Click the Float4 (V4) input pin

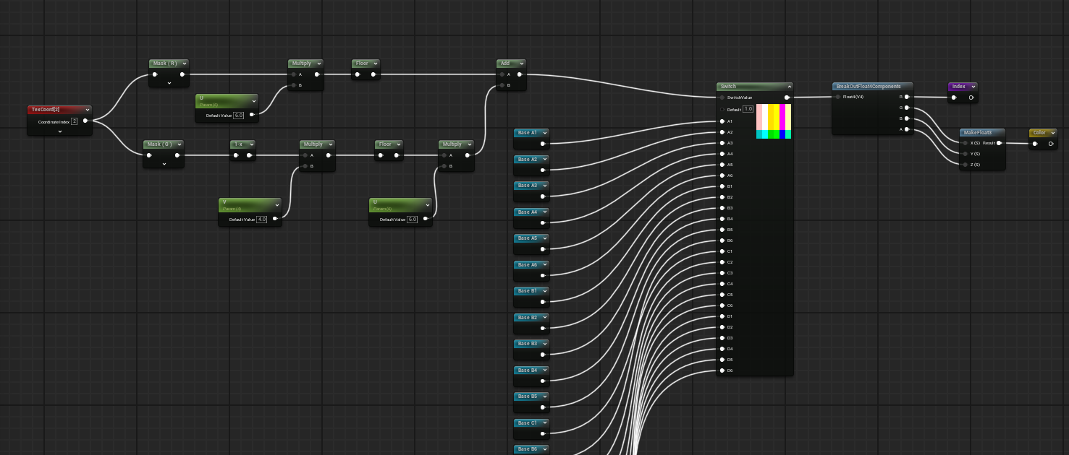(838, 97)
